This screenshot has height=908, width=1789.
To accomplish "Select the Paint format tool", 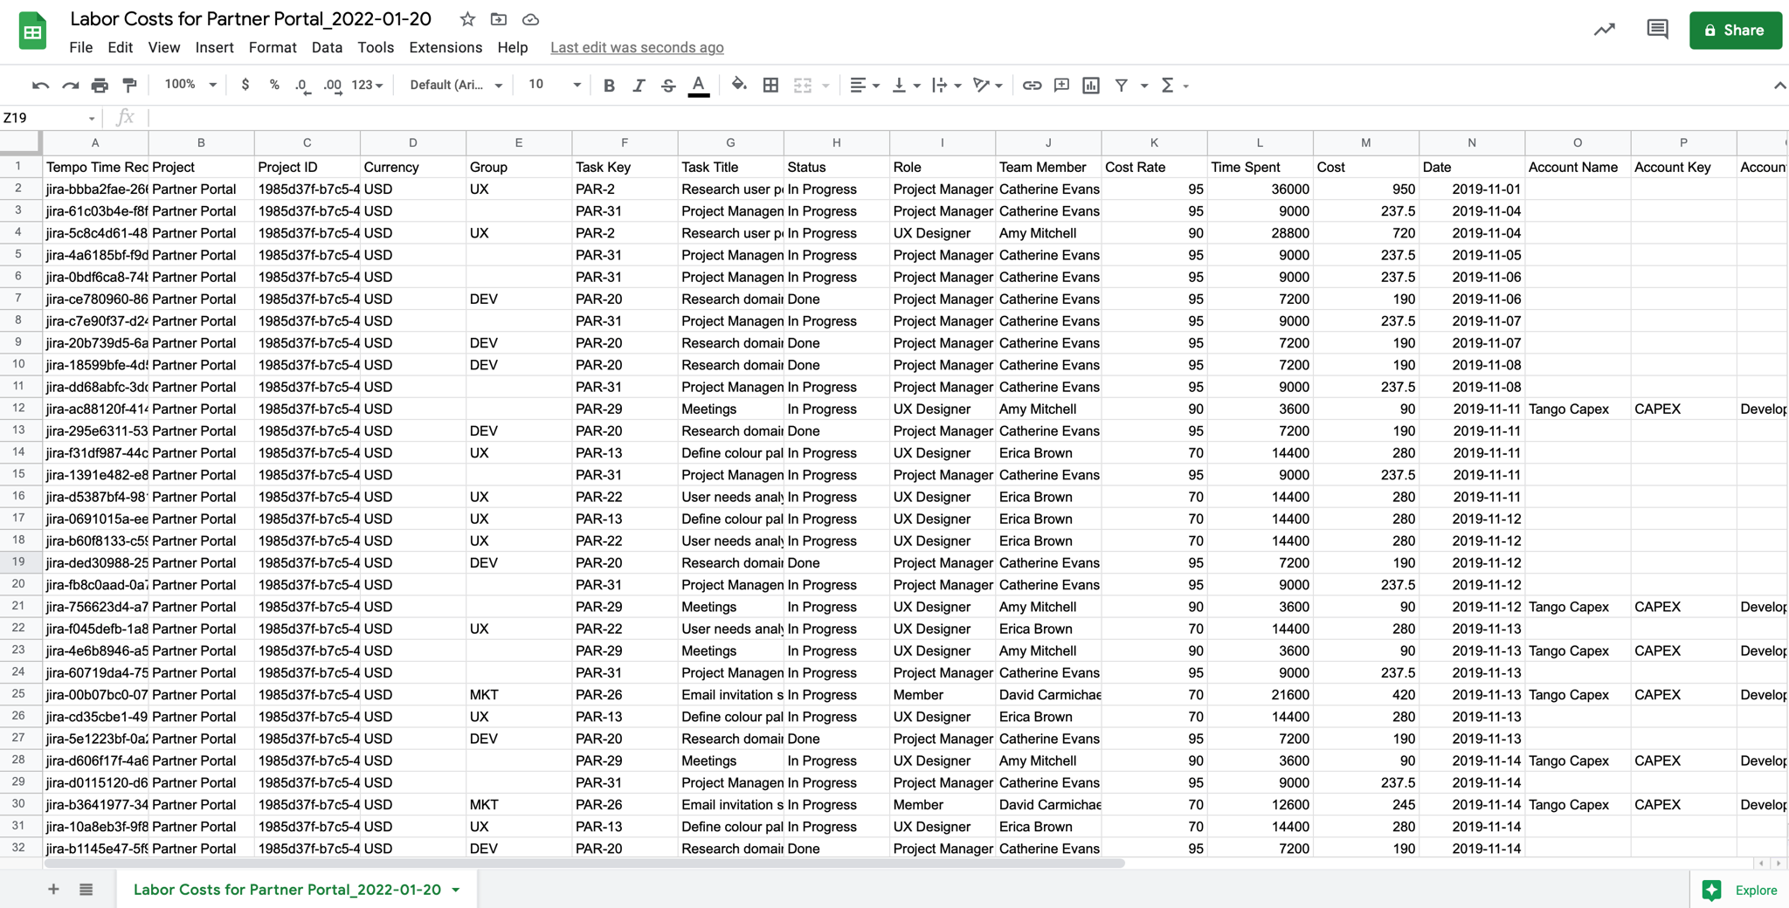I will coord(129,85).
